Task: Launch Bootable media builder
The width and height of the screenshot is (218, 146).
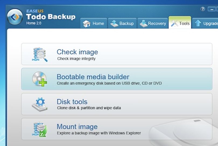Action: (x=117, y=79)
